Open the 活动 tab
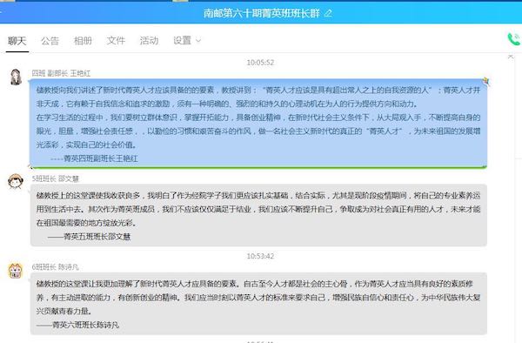 pyautogui.click(x=149, y=41)
